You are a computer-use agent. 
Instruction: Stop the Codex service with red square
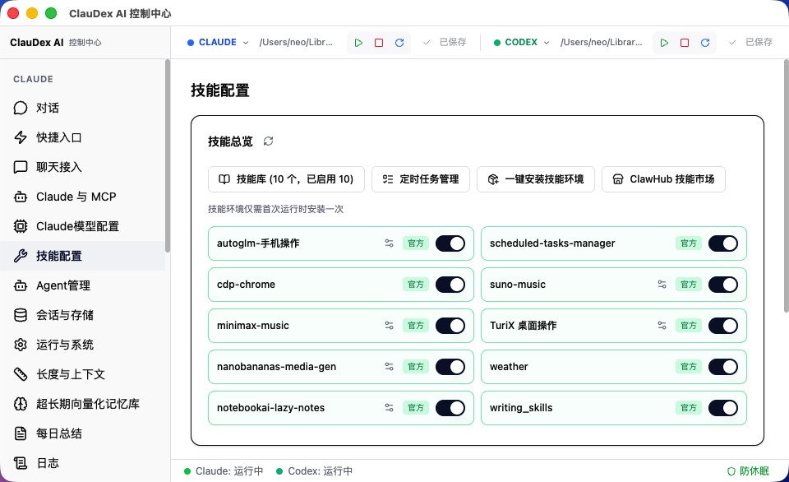(685, 43)
